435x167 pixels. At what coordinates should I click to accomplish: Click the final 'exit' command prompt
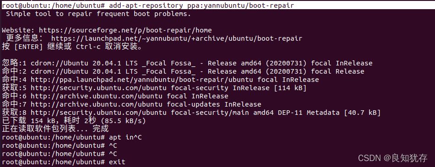[64, 162]
